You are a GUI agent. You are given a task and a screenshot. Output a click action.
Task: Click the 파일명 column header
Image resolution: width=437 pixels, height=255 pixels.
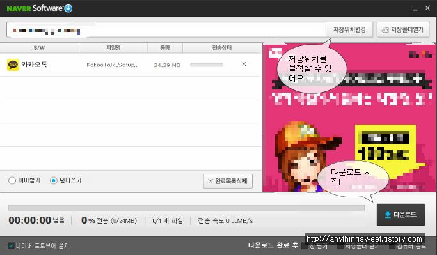[113, 48]
